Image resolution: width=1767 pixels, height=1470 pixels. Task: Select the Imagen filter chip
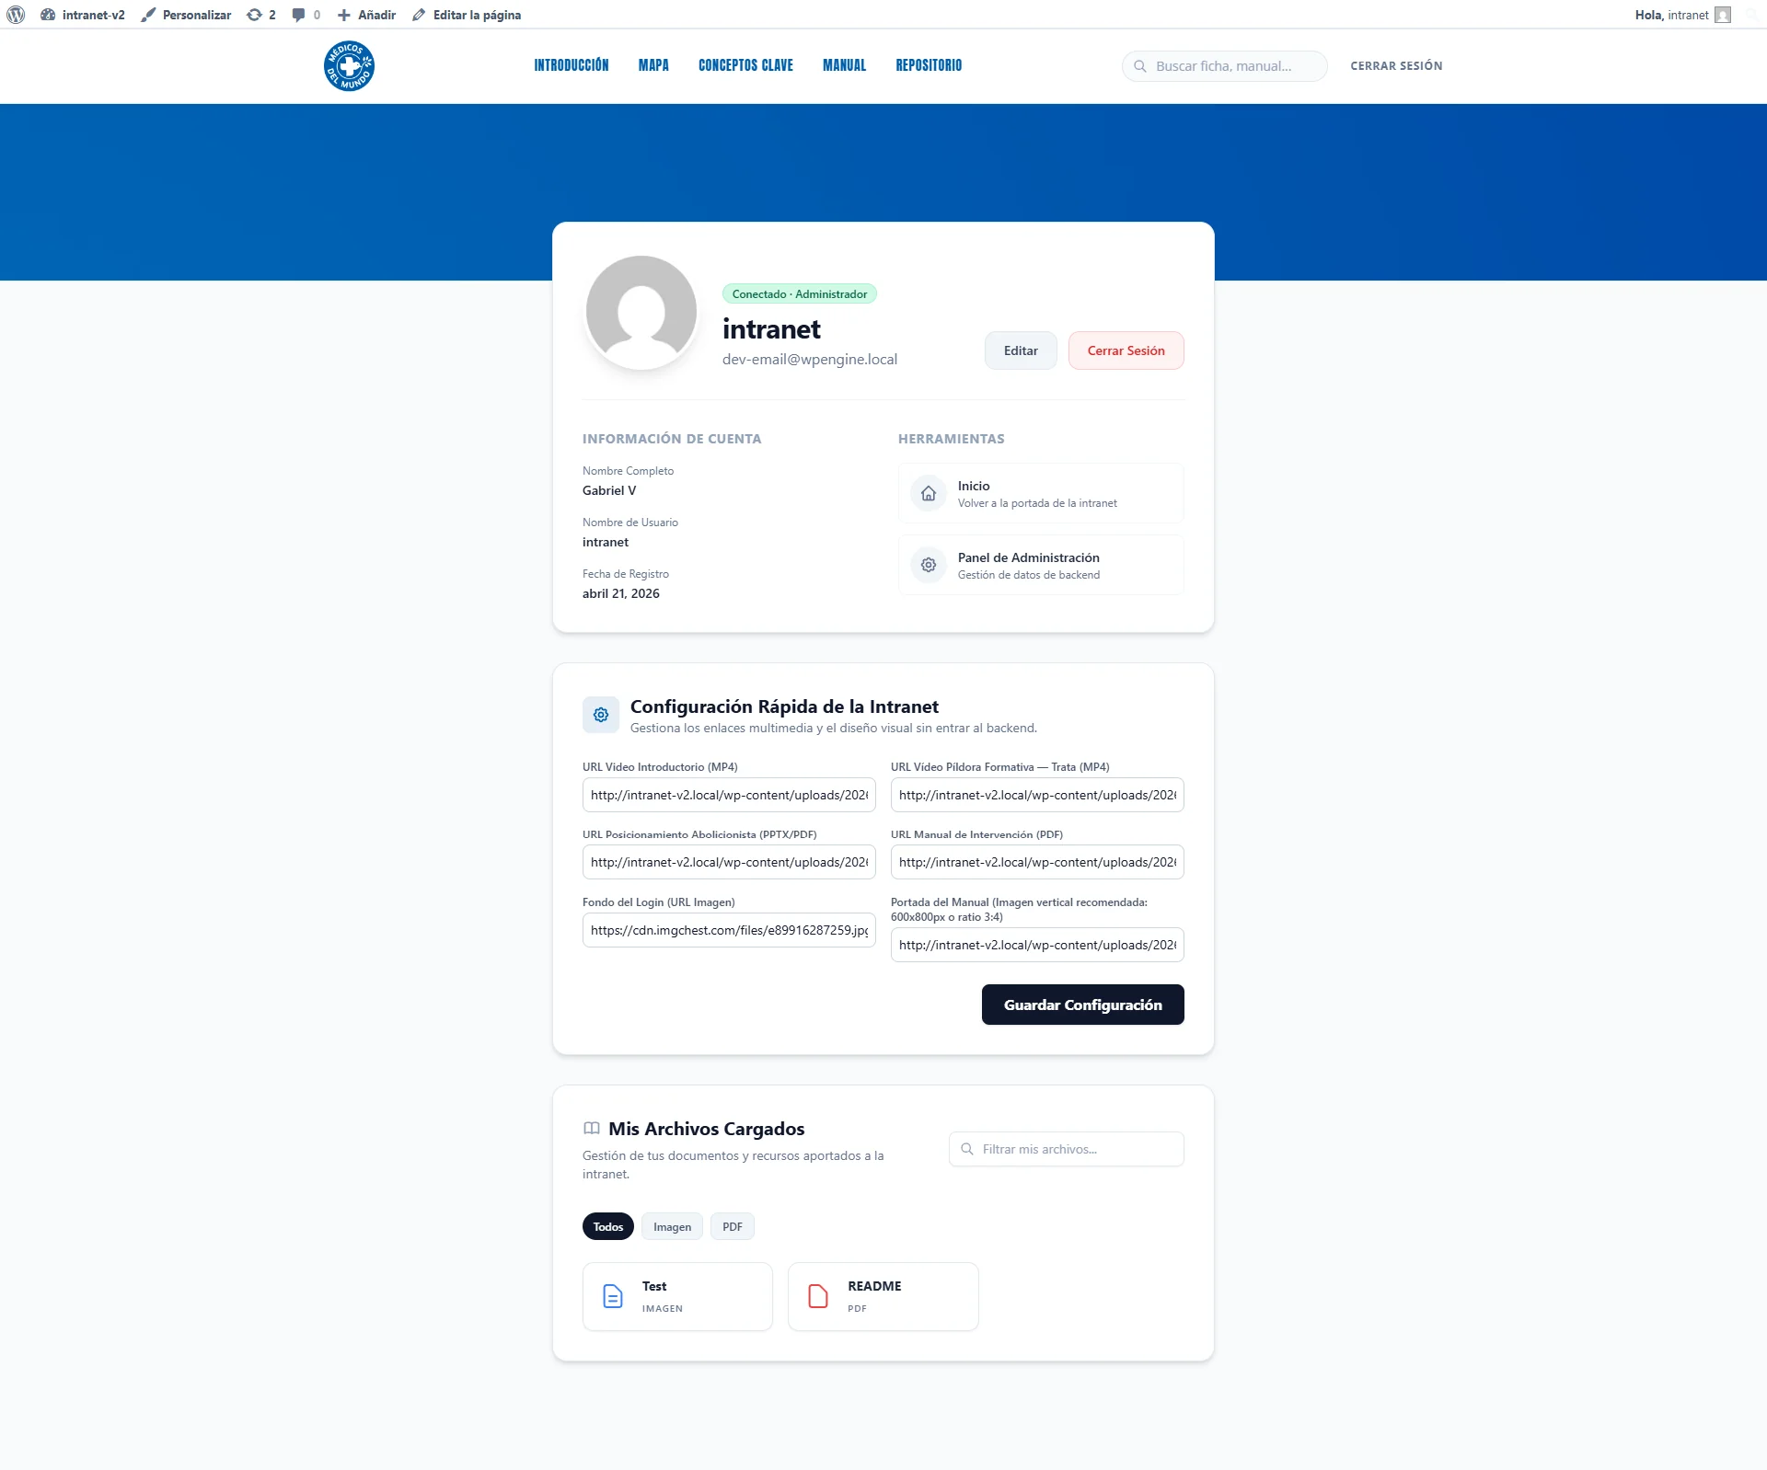click(x=672, y=1226)
